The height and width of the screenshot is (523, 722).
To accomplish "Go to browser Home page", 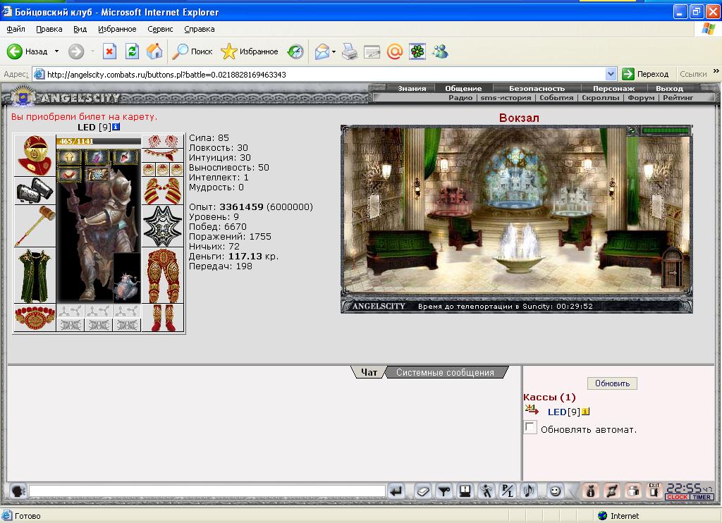I will coord(154,51).
